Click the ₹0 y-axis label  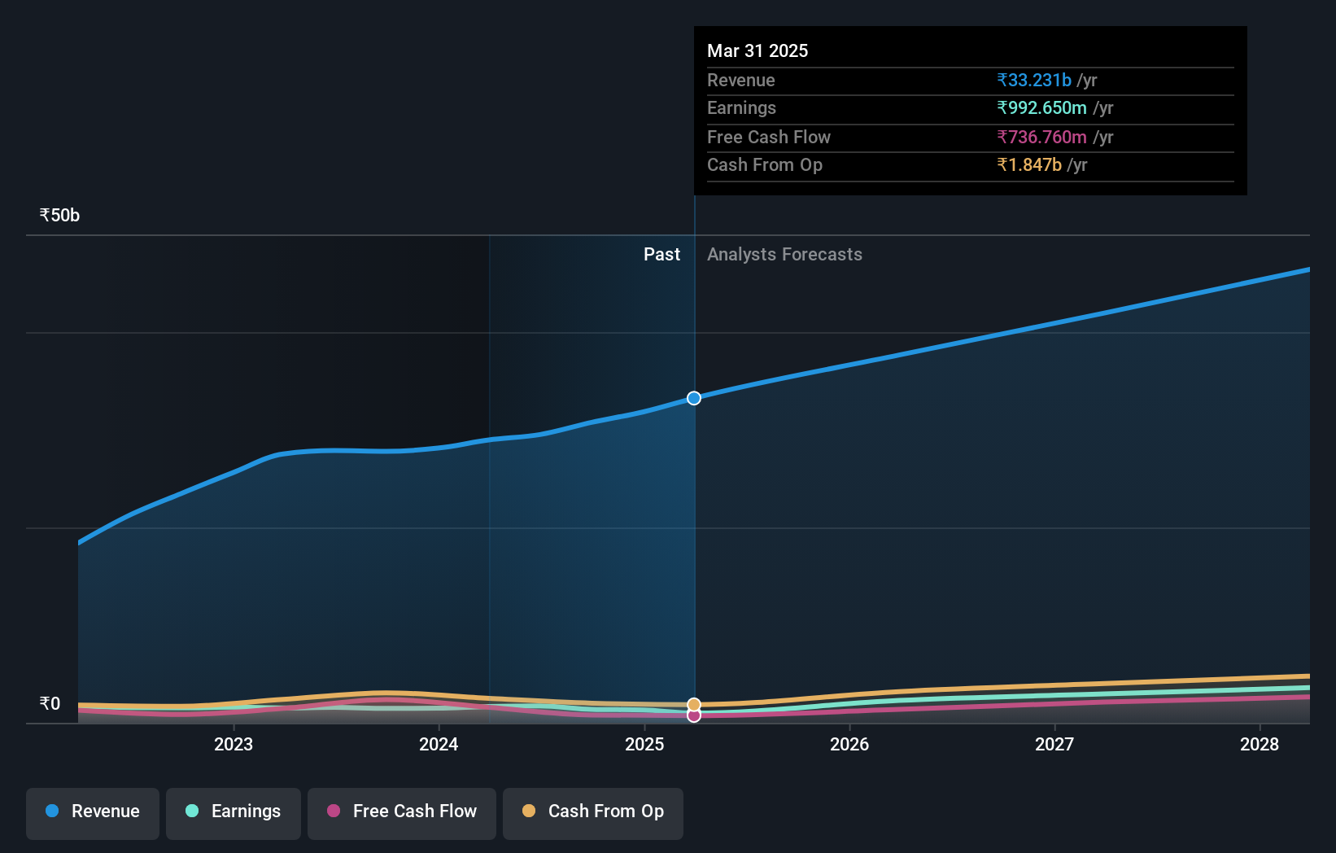(50, 703)
